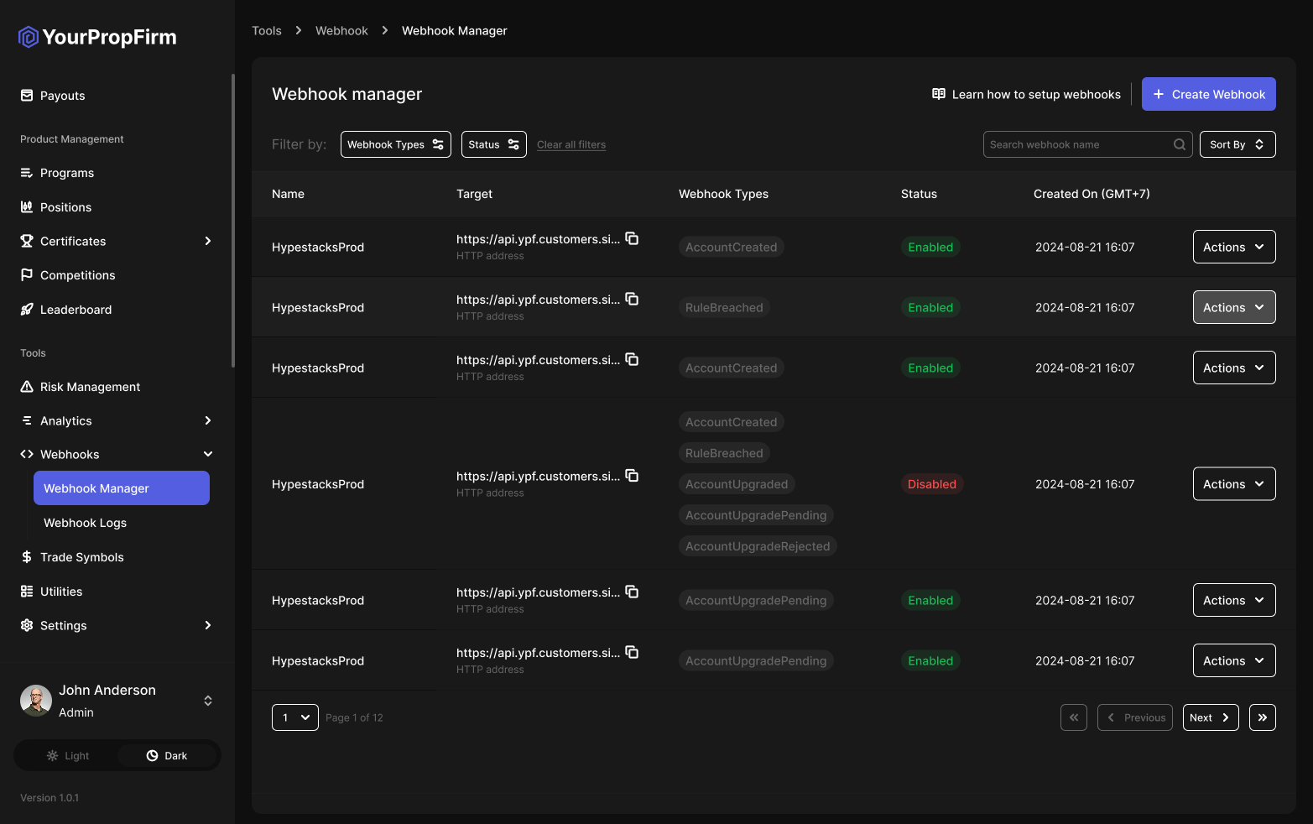Click the search magnifier icon

(x=1179, y=144)
